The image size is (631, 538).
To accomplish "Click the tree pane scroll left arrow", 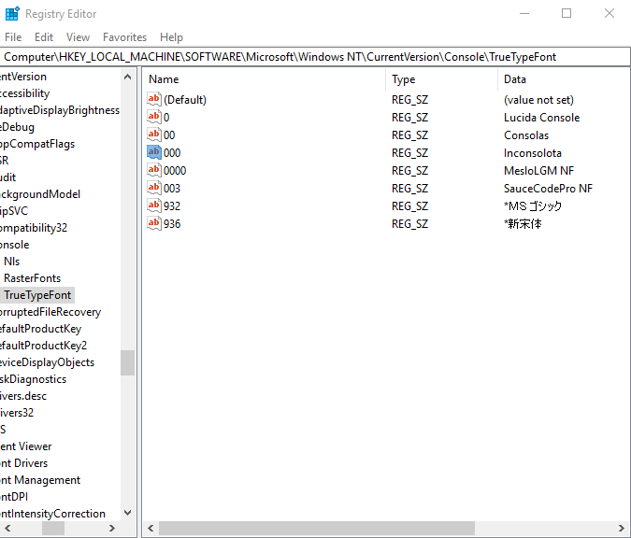I will click(7, 528).
